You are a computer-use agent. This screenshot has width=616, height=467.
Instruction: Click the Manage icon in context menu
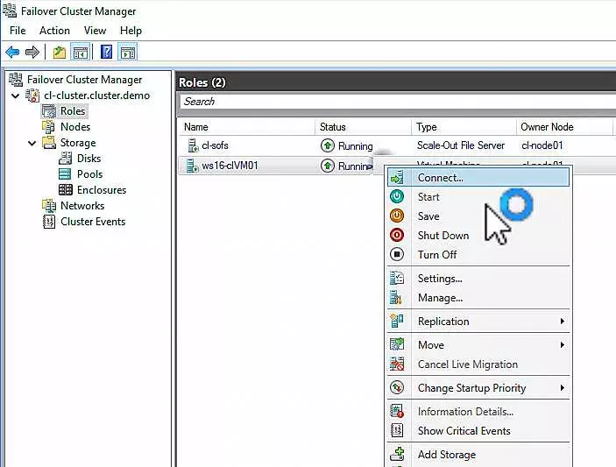(x=396, y=297)
